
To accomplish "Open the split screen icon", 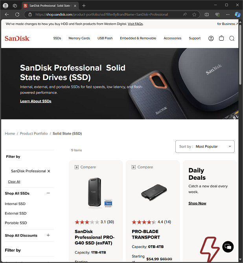I will 206,15.
